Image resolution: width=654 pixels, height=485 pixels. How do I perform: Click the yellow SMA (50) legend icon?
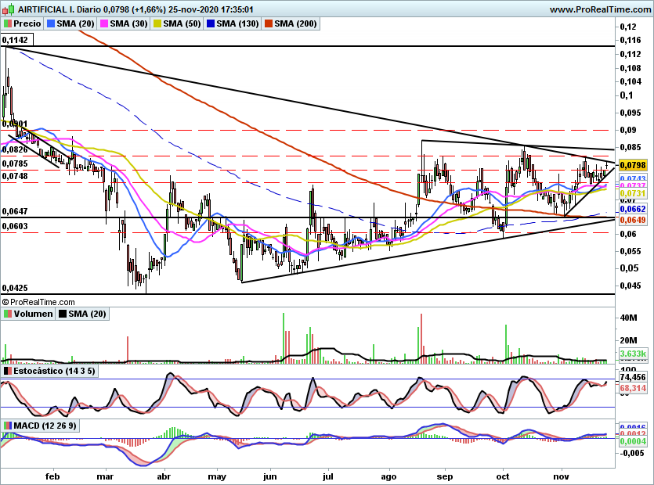click(x=157, y=23)
